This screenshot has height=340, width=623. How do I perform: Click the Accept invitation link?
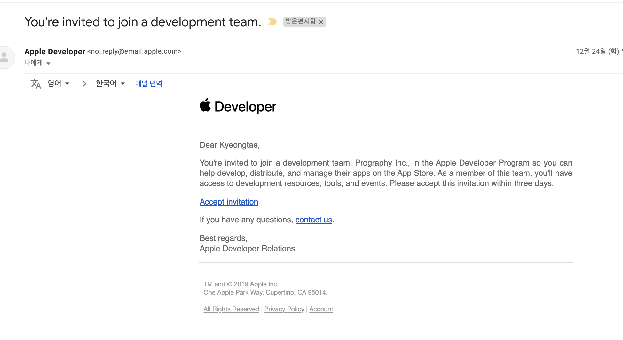point(229,202)
